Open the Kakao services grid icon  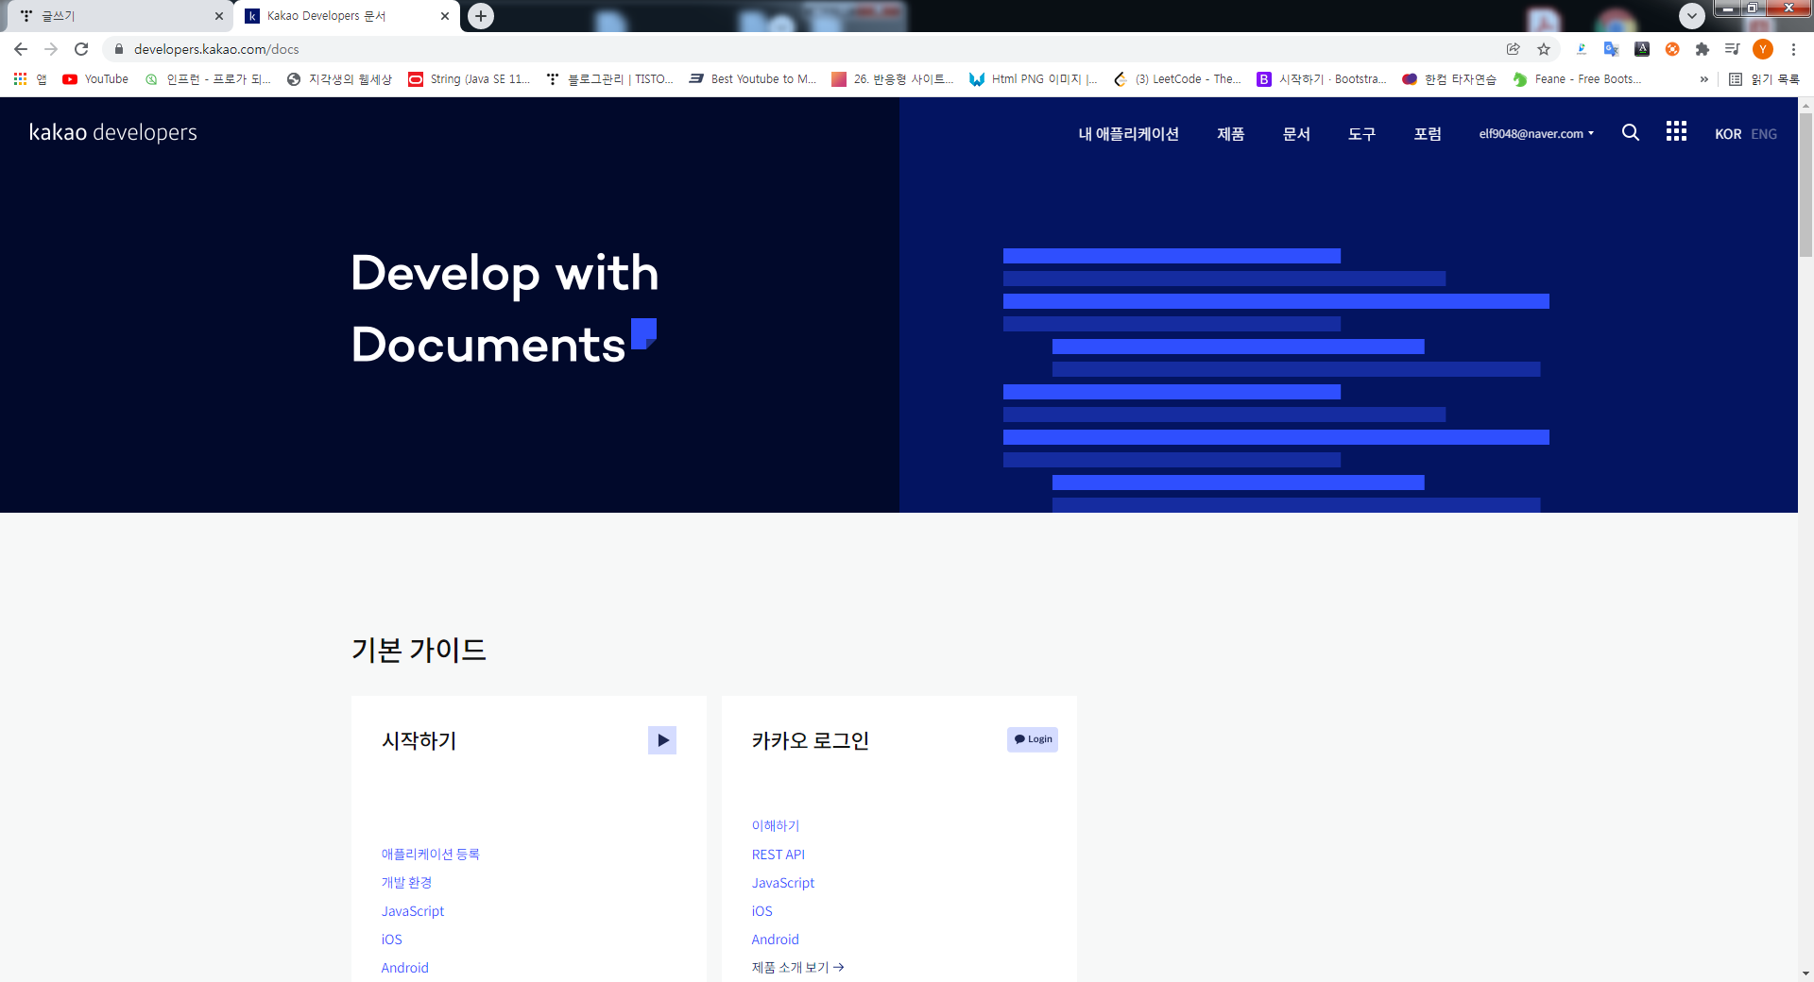coord(1676,131)
